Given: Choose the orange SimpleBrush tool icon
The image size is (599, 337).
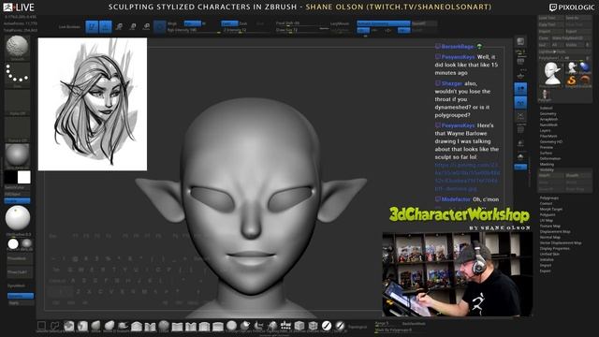Looking at the screenshot, I should (x=572, y=81).
